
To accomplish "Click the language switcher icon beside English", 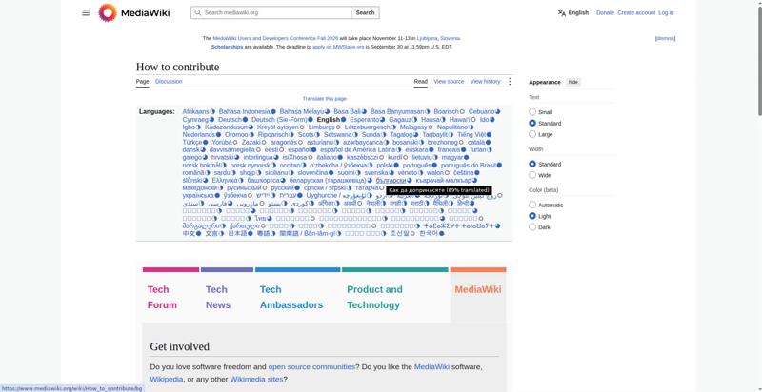I will (x=562, y=12).
